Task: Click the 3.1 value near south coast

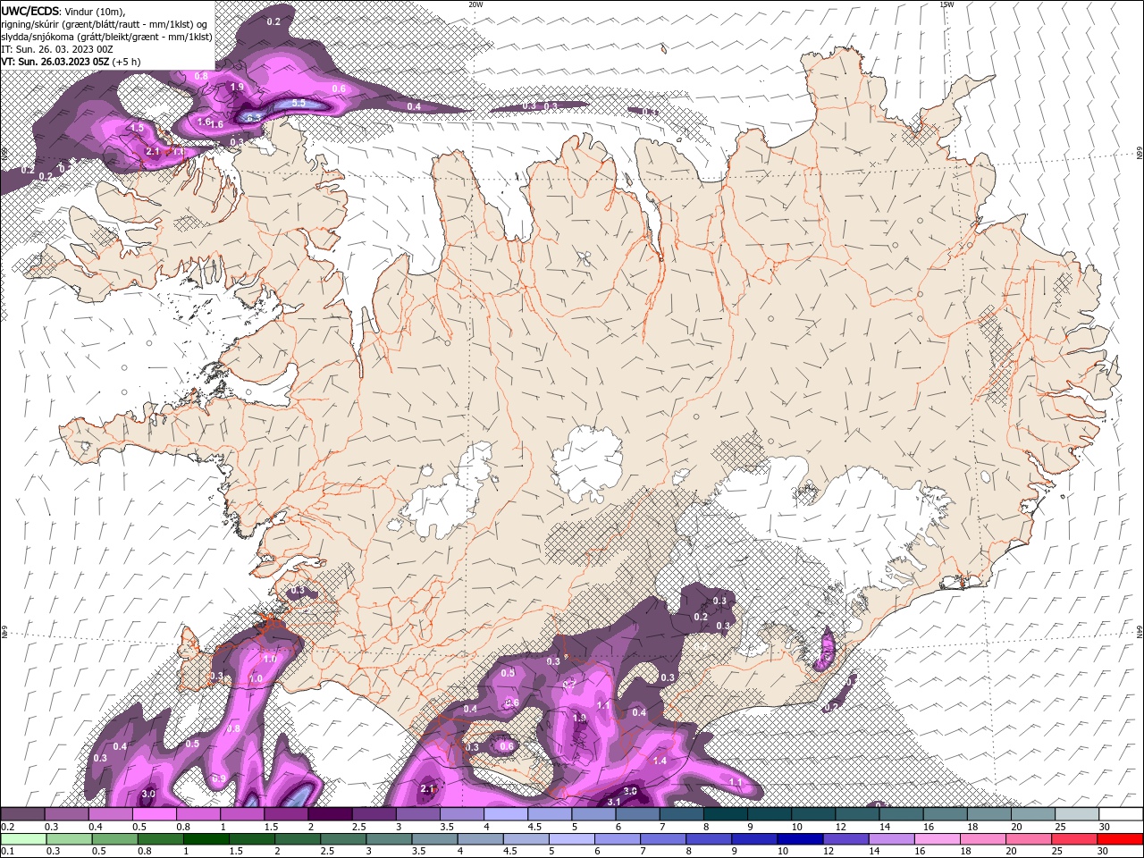Action: click(613, 802)
